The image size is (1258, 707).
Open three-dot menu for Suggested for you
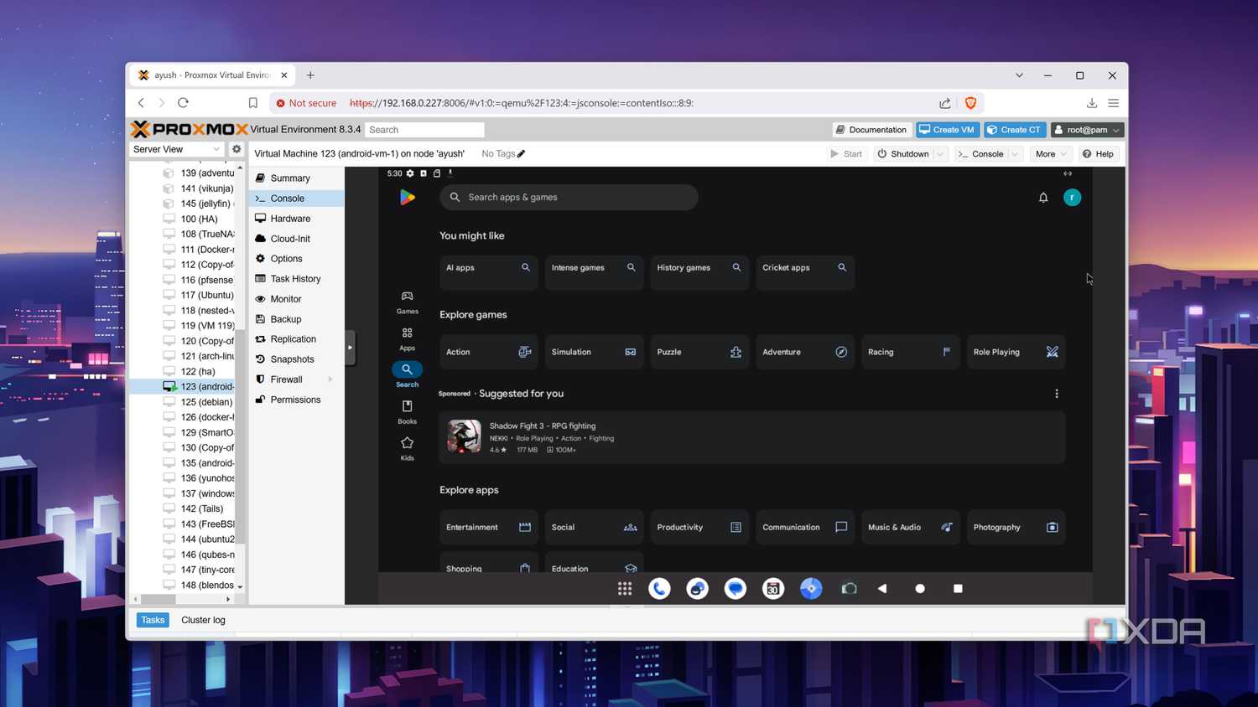pos(1057,394)
